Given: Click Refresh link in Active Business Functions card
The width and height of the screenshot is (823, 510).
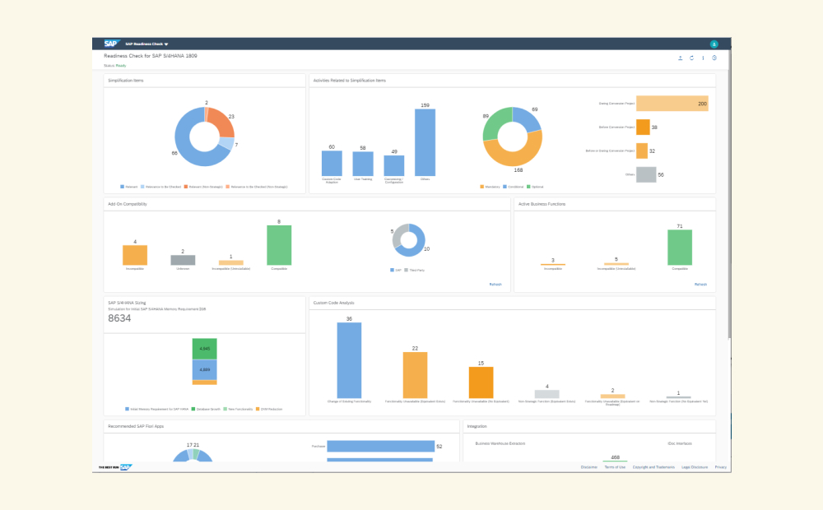Looking at the screenshot, I should click(x=700, y=285).
